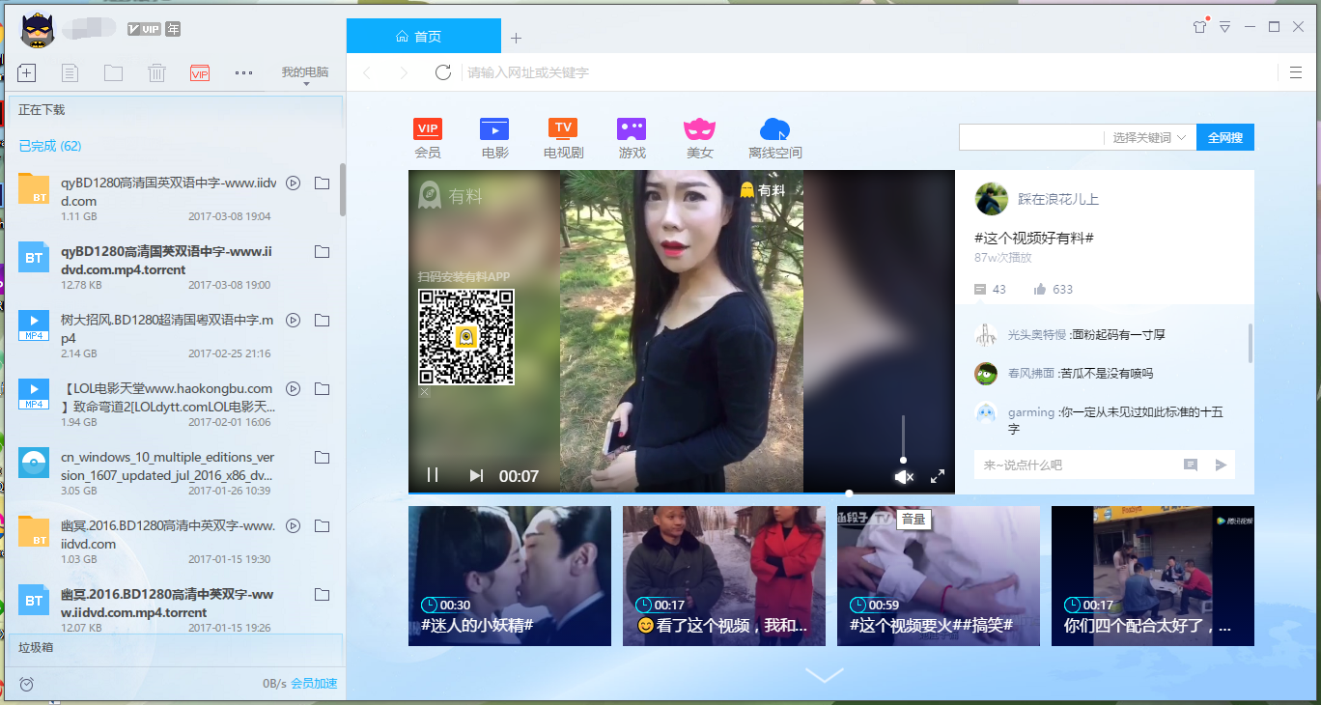The width and height of the screenshot is (1321, 705).
Task: Expand more video thumbnails with the chevron
Action: pyautogui.click(x=825, y=675)
